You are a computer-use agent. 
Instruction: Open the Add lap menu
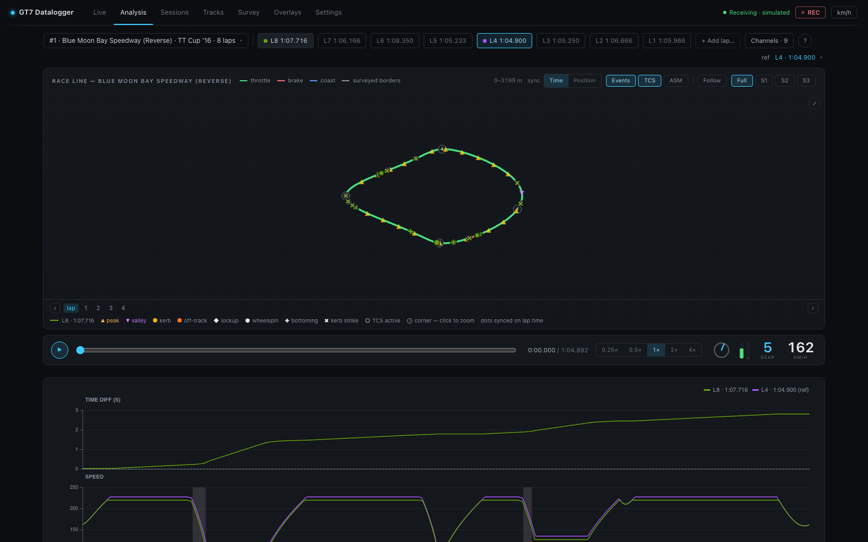(718, 41)
